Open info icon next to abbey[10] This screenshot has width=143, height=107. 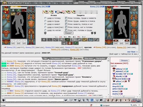(x=127, y=69)
